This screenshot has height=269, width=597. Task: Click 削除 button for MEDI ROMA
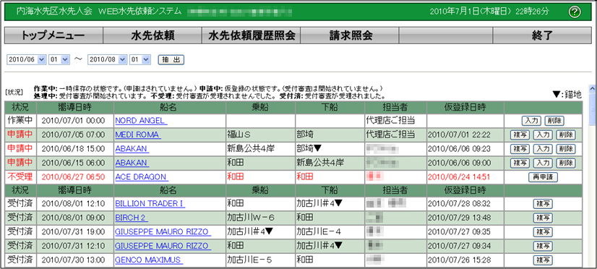[566, 135]
